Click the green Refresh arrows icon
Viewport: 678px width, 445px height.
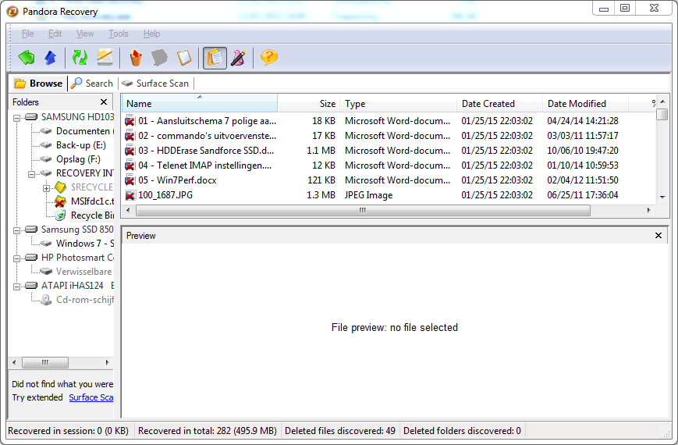(80, 57)
